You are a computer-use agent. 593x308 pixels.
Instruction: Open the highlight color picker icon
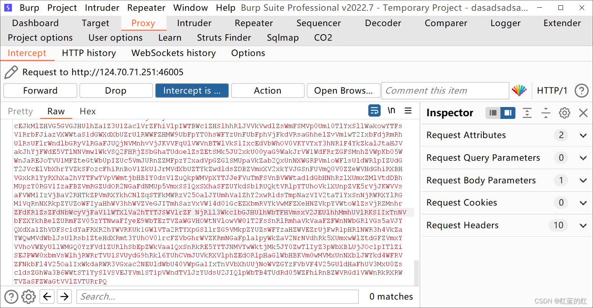click(519, 91)
